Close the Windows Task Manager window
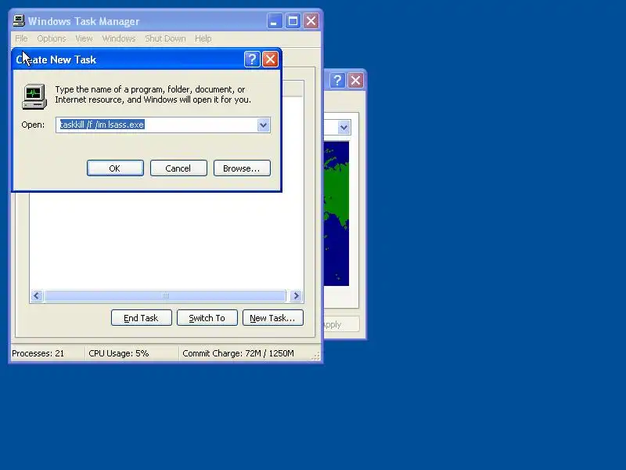Screen dimensions: 626x470 coord(311,21)
